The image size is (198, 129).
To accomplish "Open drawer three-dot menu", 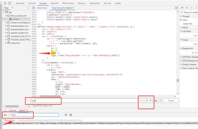I will tap(5, 110).
